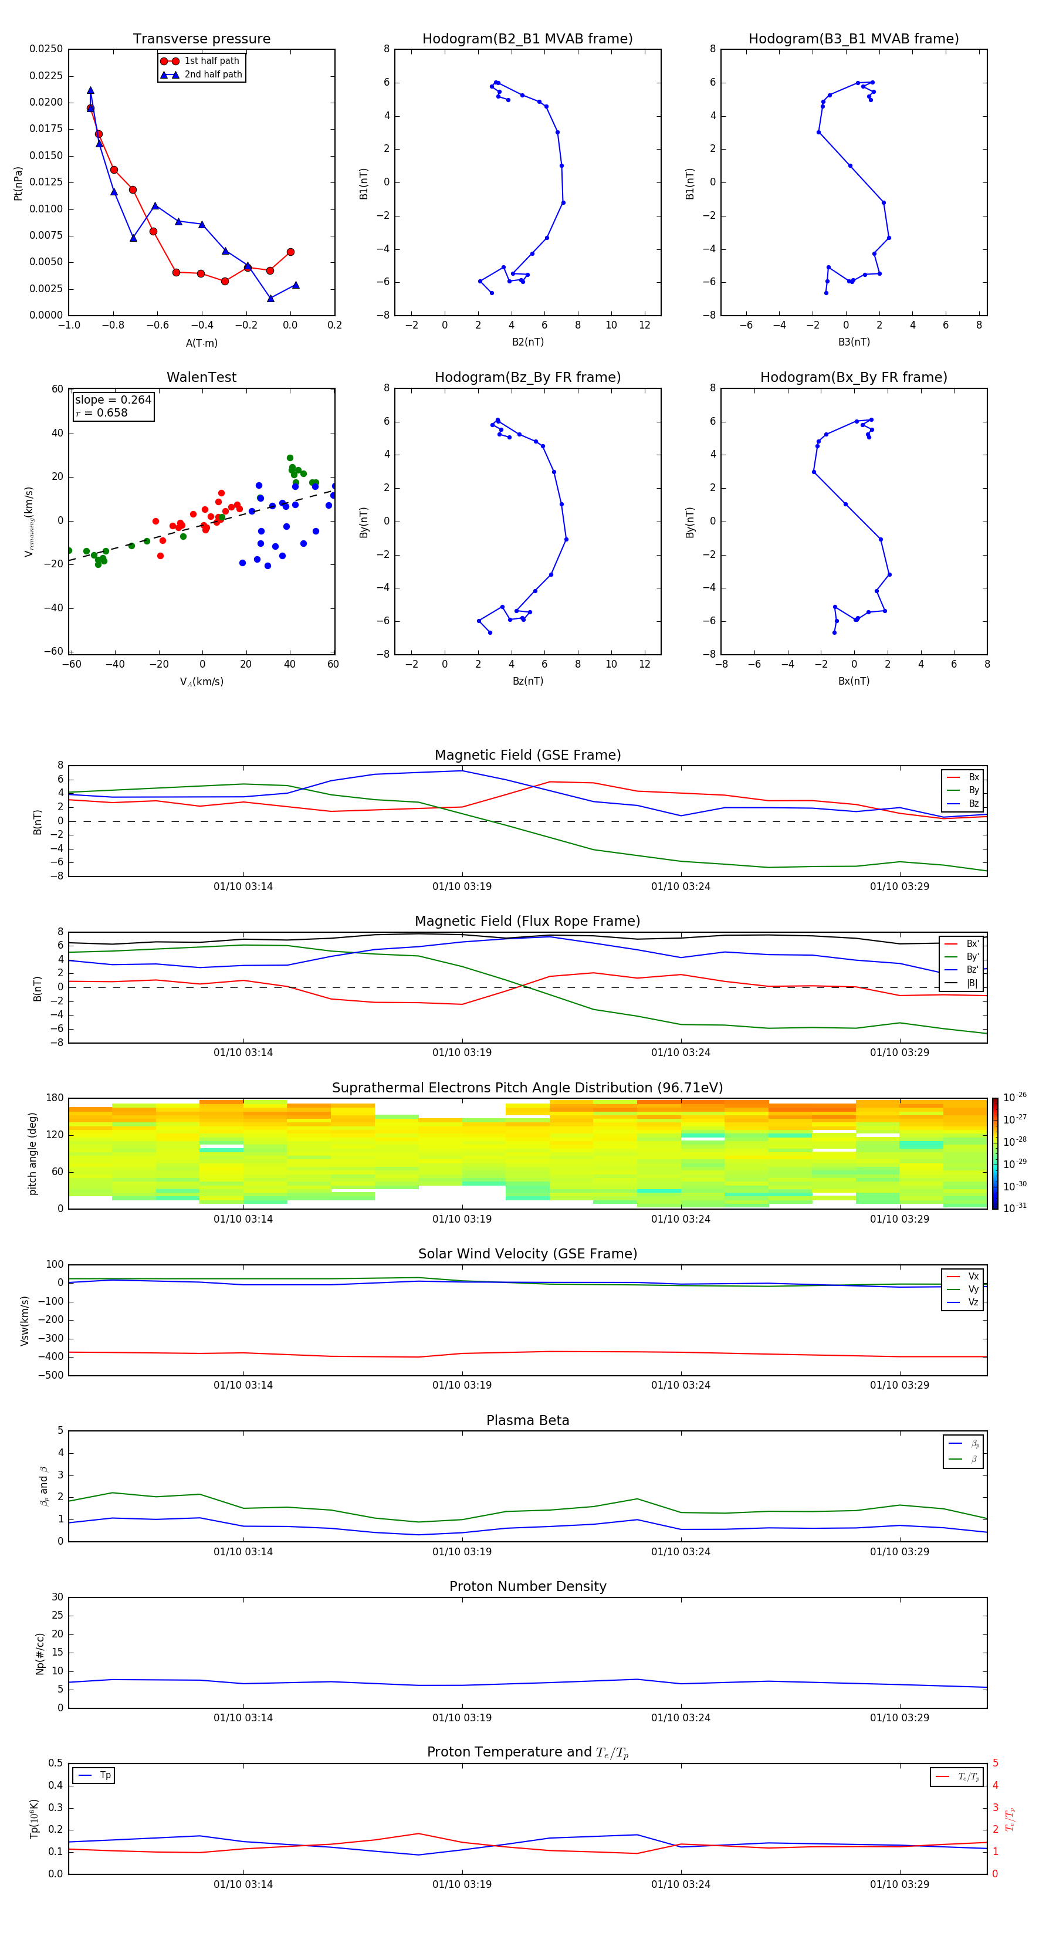Screen dimensions: 1056x1936
Task: Select the "1st half path" legend entry
Action: pos(201,61)
